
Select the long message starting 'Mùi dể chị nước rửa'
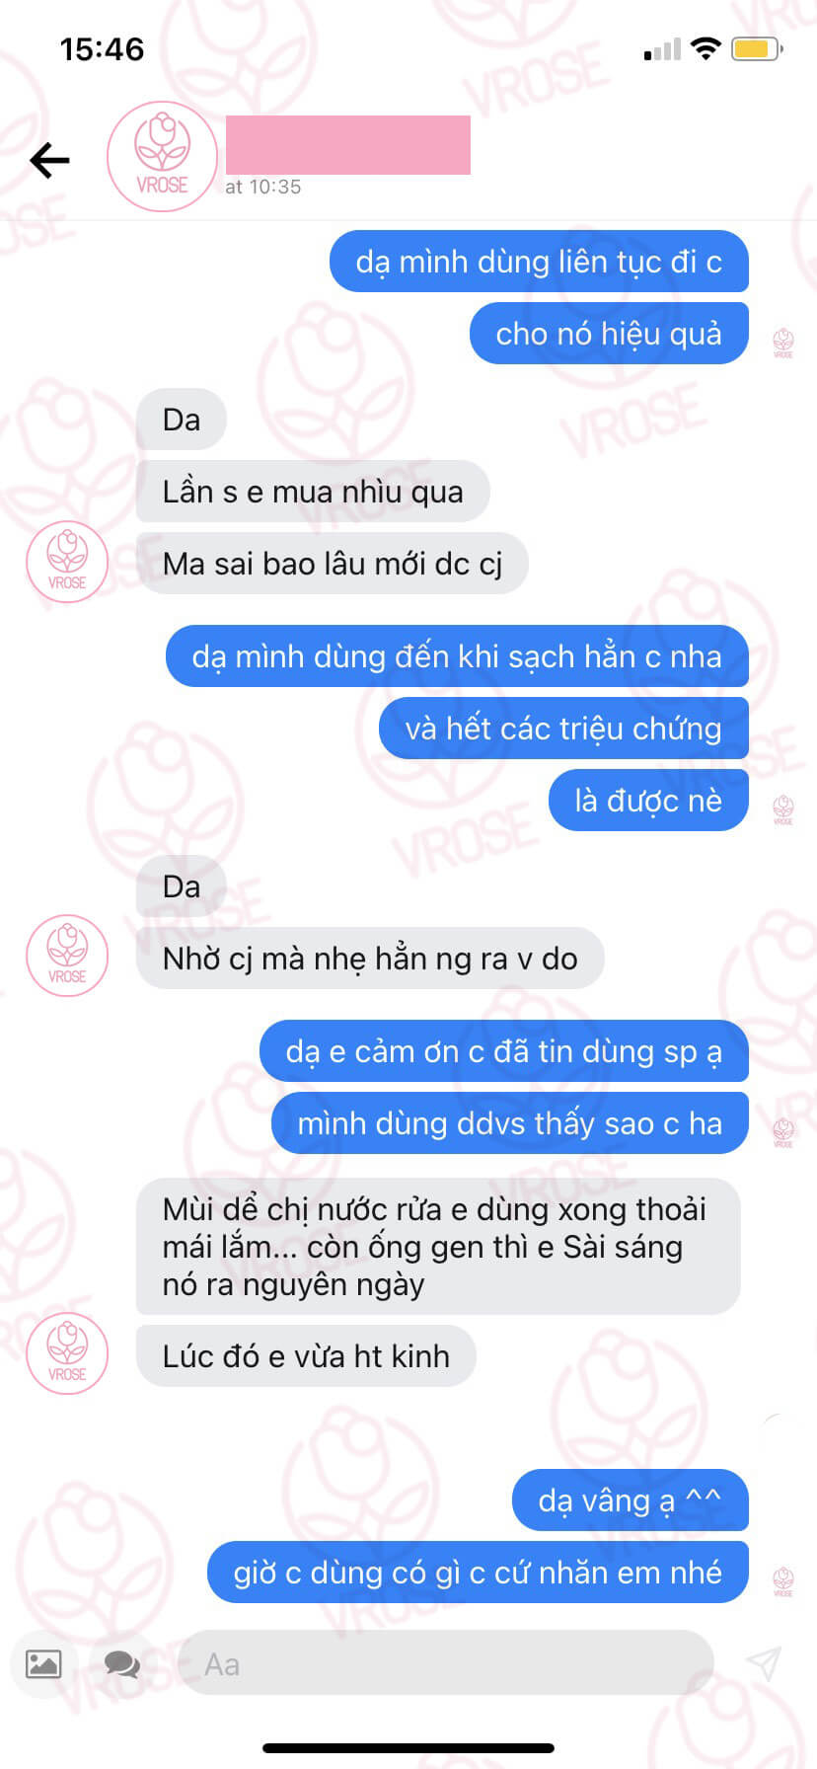[438, 1247]
